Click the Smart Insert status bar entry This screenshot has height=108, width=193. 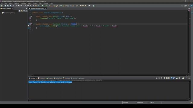[x=140, y=103]
